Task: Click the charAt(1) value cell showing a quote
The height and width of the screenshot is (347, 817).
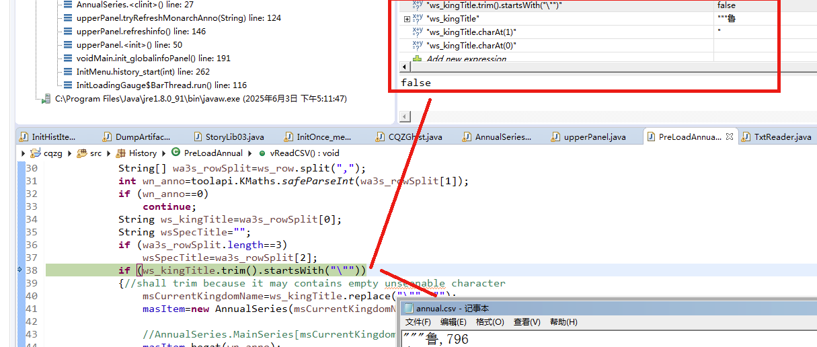Action: coord(719,32)
